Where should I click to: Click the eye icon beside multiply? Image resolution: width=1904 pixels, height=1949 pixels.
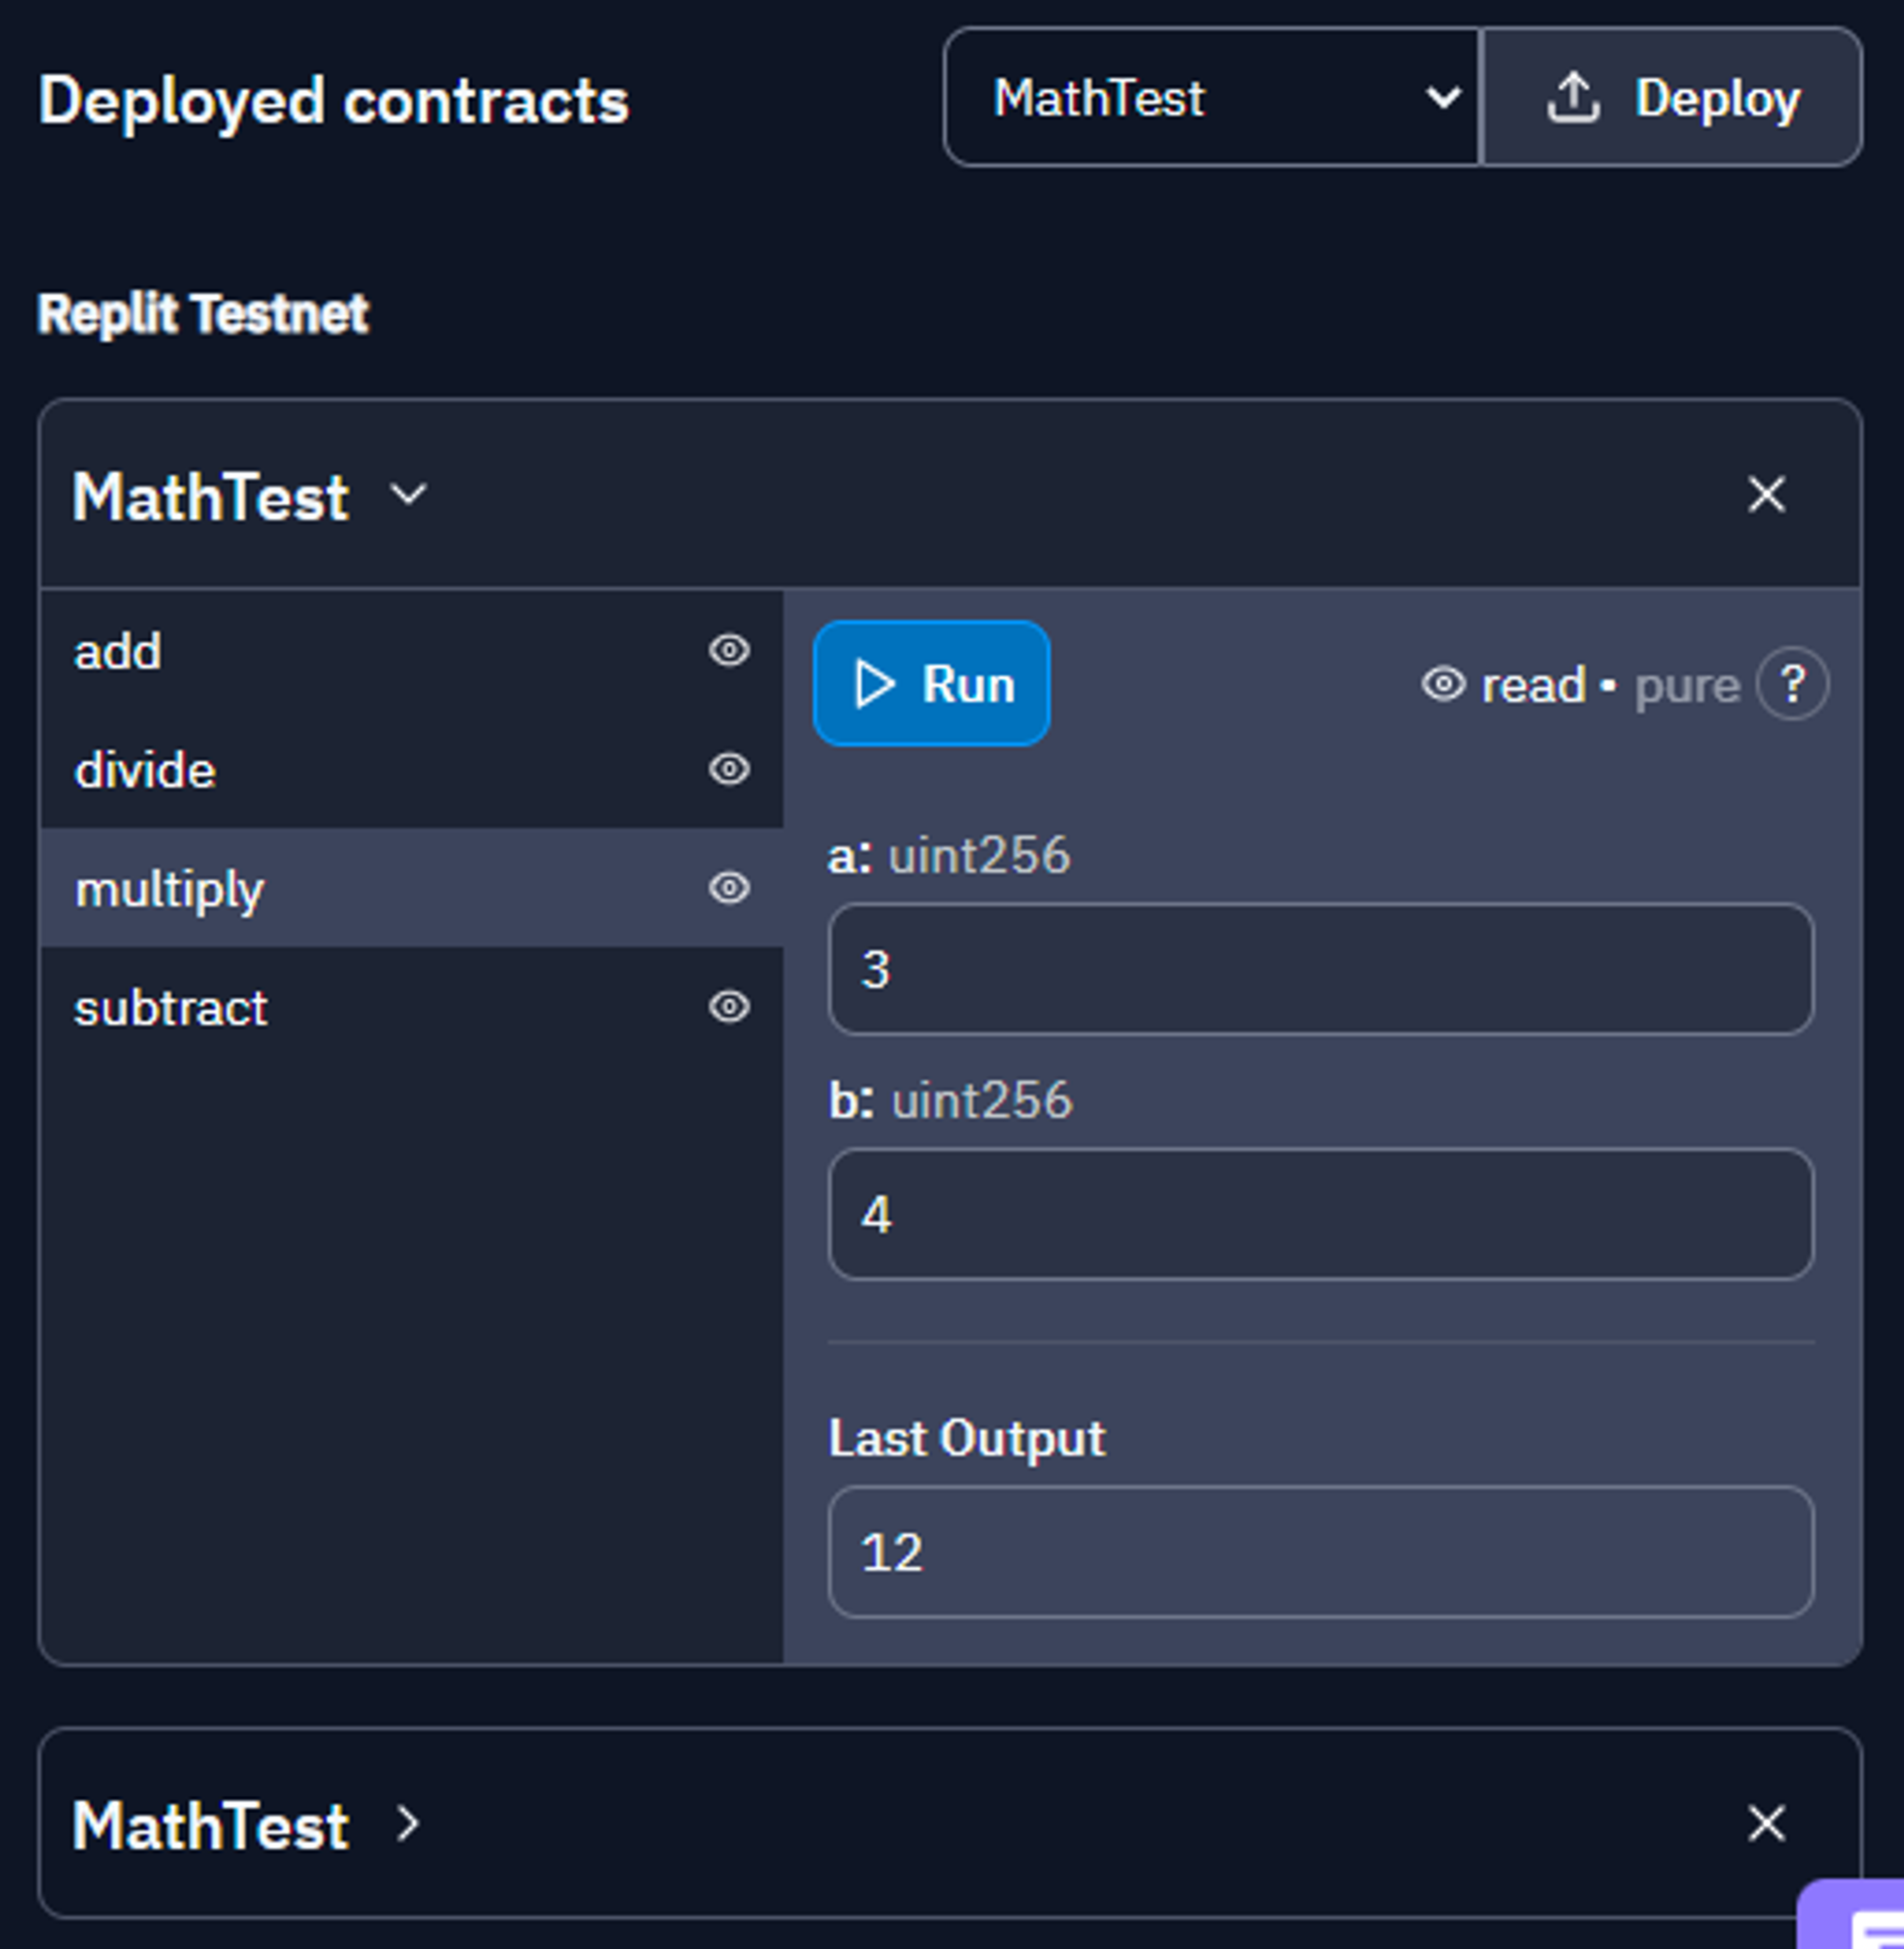pyautogui.click(x=729, y=888)
